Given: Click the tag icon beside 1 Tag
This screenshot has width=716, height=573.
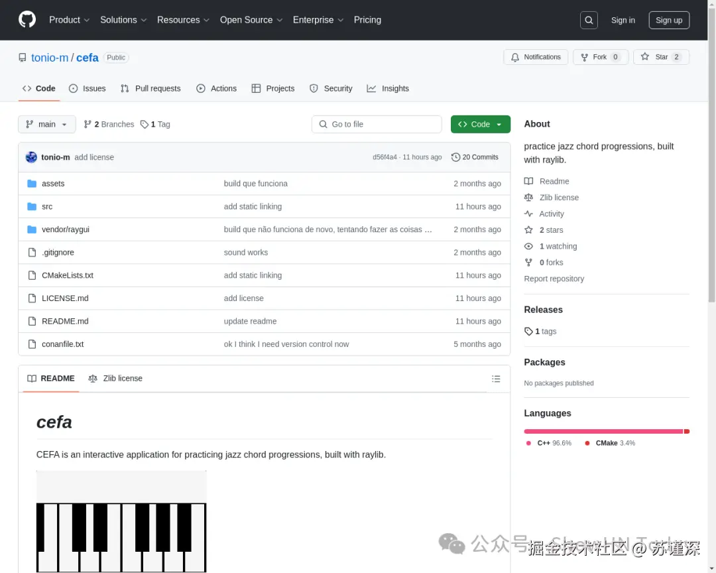Looking at the screenshot, I should [x=145, y=124].
